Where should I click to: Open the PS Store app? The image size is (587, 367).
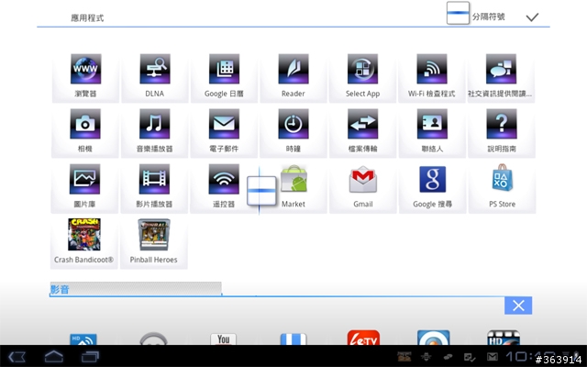pyautogui.click(x=502, y=187)
